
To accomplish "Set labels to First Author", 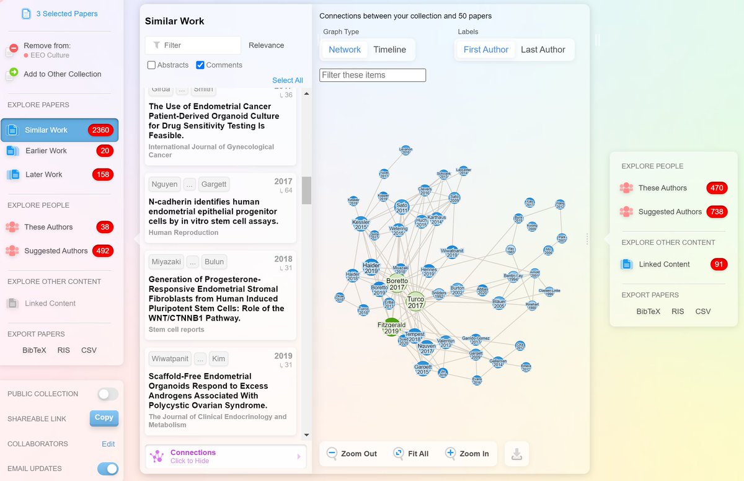I will (x=486, y=50).
